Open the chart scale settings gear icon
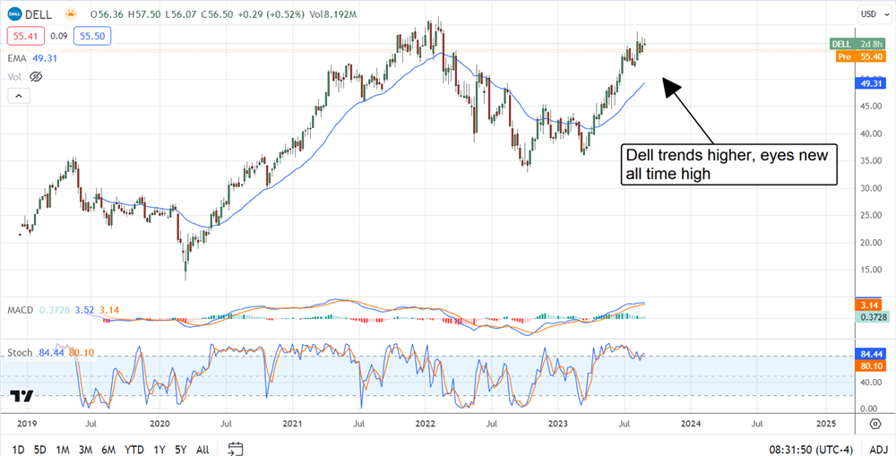The width and height of the screenshot is (896, 456). pyautogui.click(x=874, y=424)
